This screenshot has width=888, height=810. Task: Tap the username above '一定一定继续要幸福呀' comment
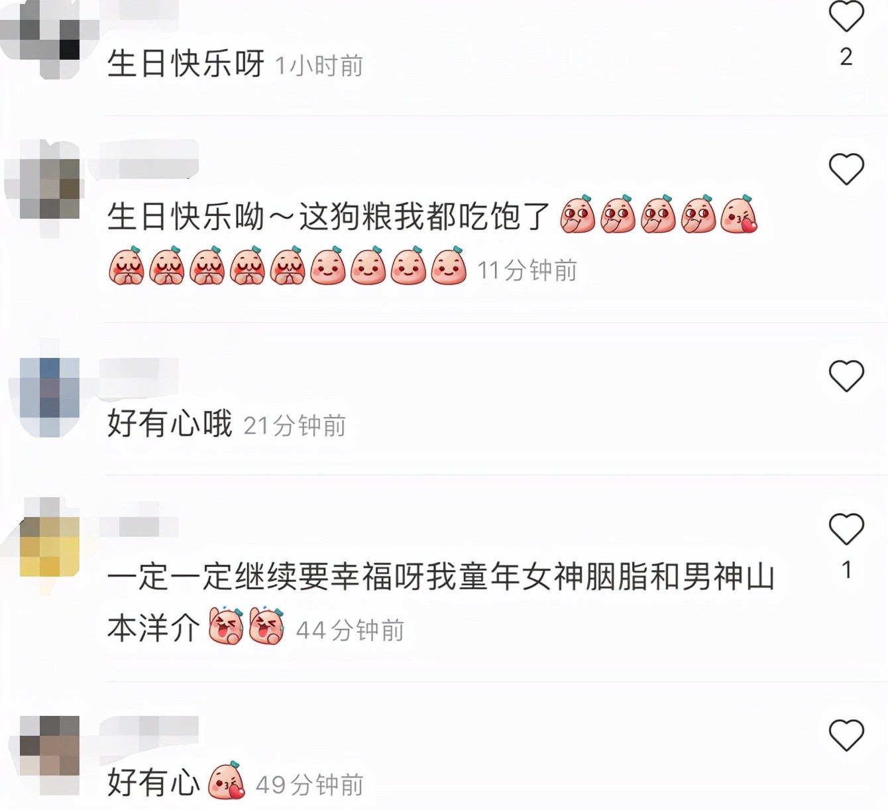coord(139,527)
